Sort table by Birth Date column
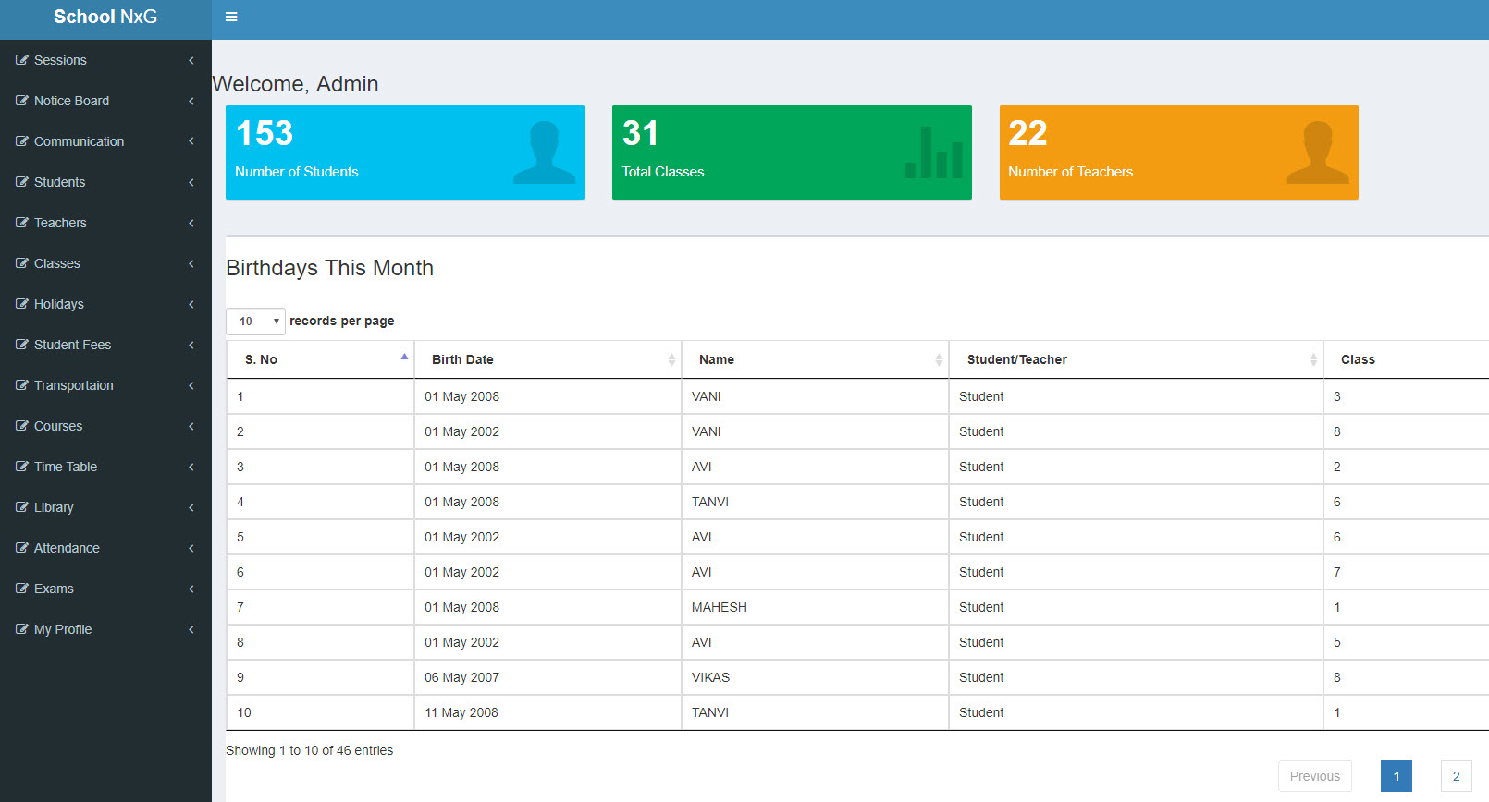Viewport: 1489px width, 802px height. pyautogui.click(x=548, y=359)
